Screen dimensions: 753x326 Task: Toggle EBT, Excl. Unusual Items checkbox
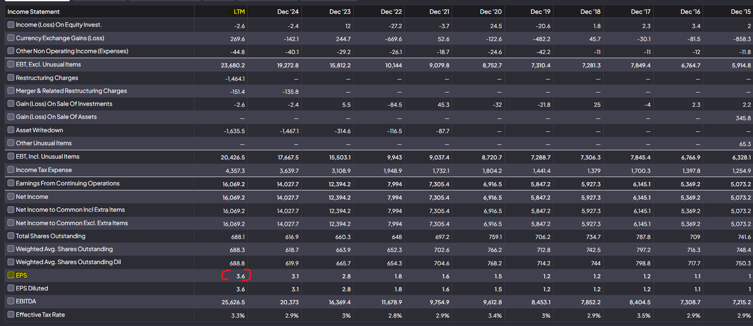click(11, 65)
